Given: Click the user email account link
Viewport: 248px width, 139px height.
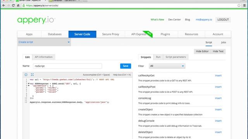Looking at the screenshot, I should coord(204,20).
